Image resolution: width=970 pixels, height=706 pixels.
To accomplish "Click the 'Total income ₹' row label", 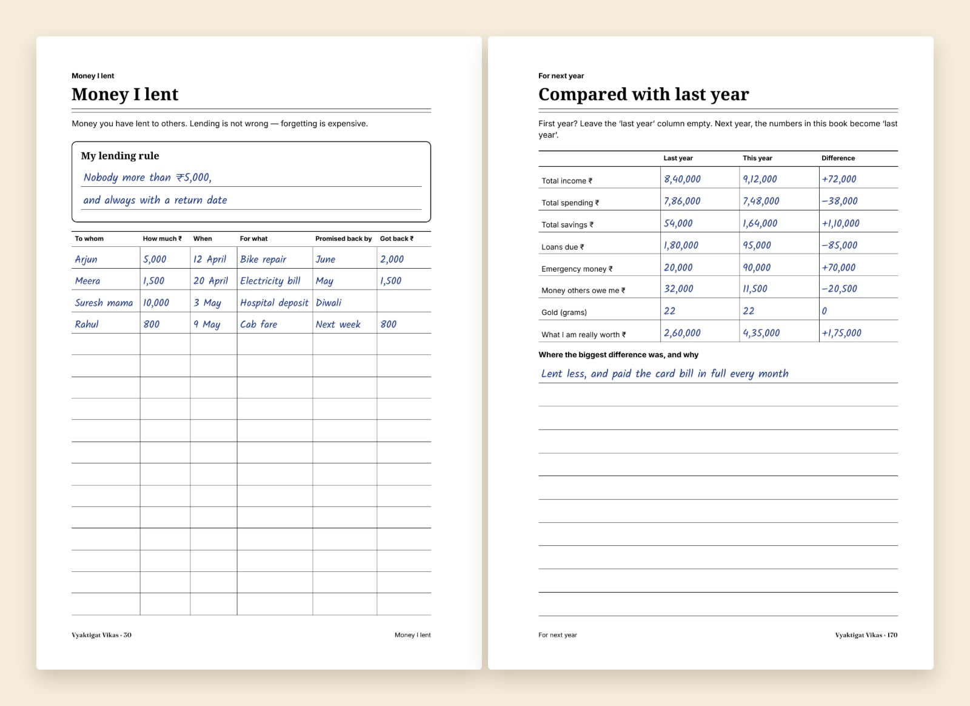I will [x=567, y=181].
